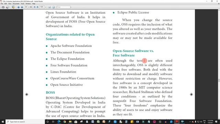Show hidden system tray icons
The width and height of the screenshot is (220, 124).
pyautogui.click(x=190, y=122)
